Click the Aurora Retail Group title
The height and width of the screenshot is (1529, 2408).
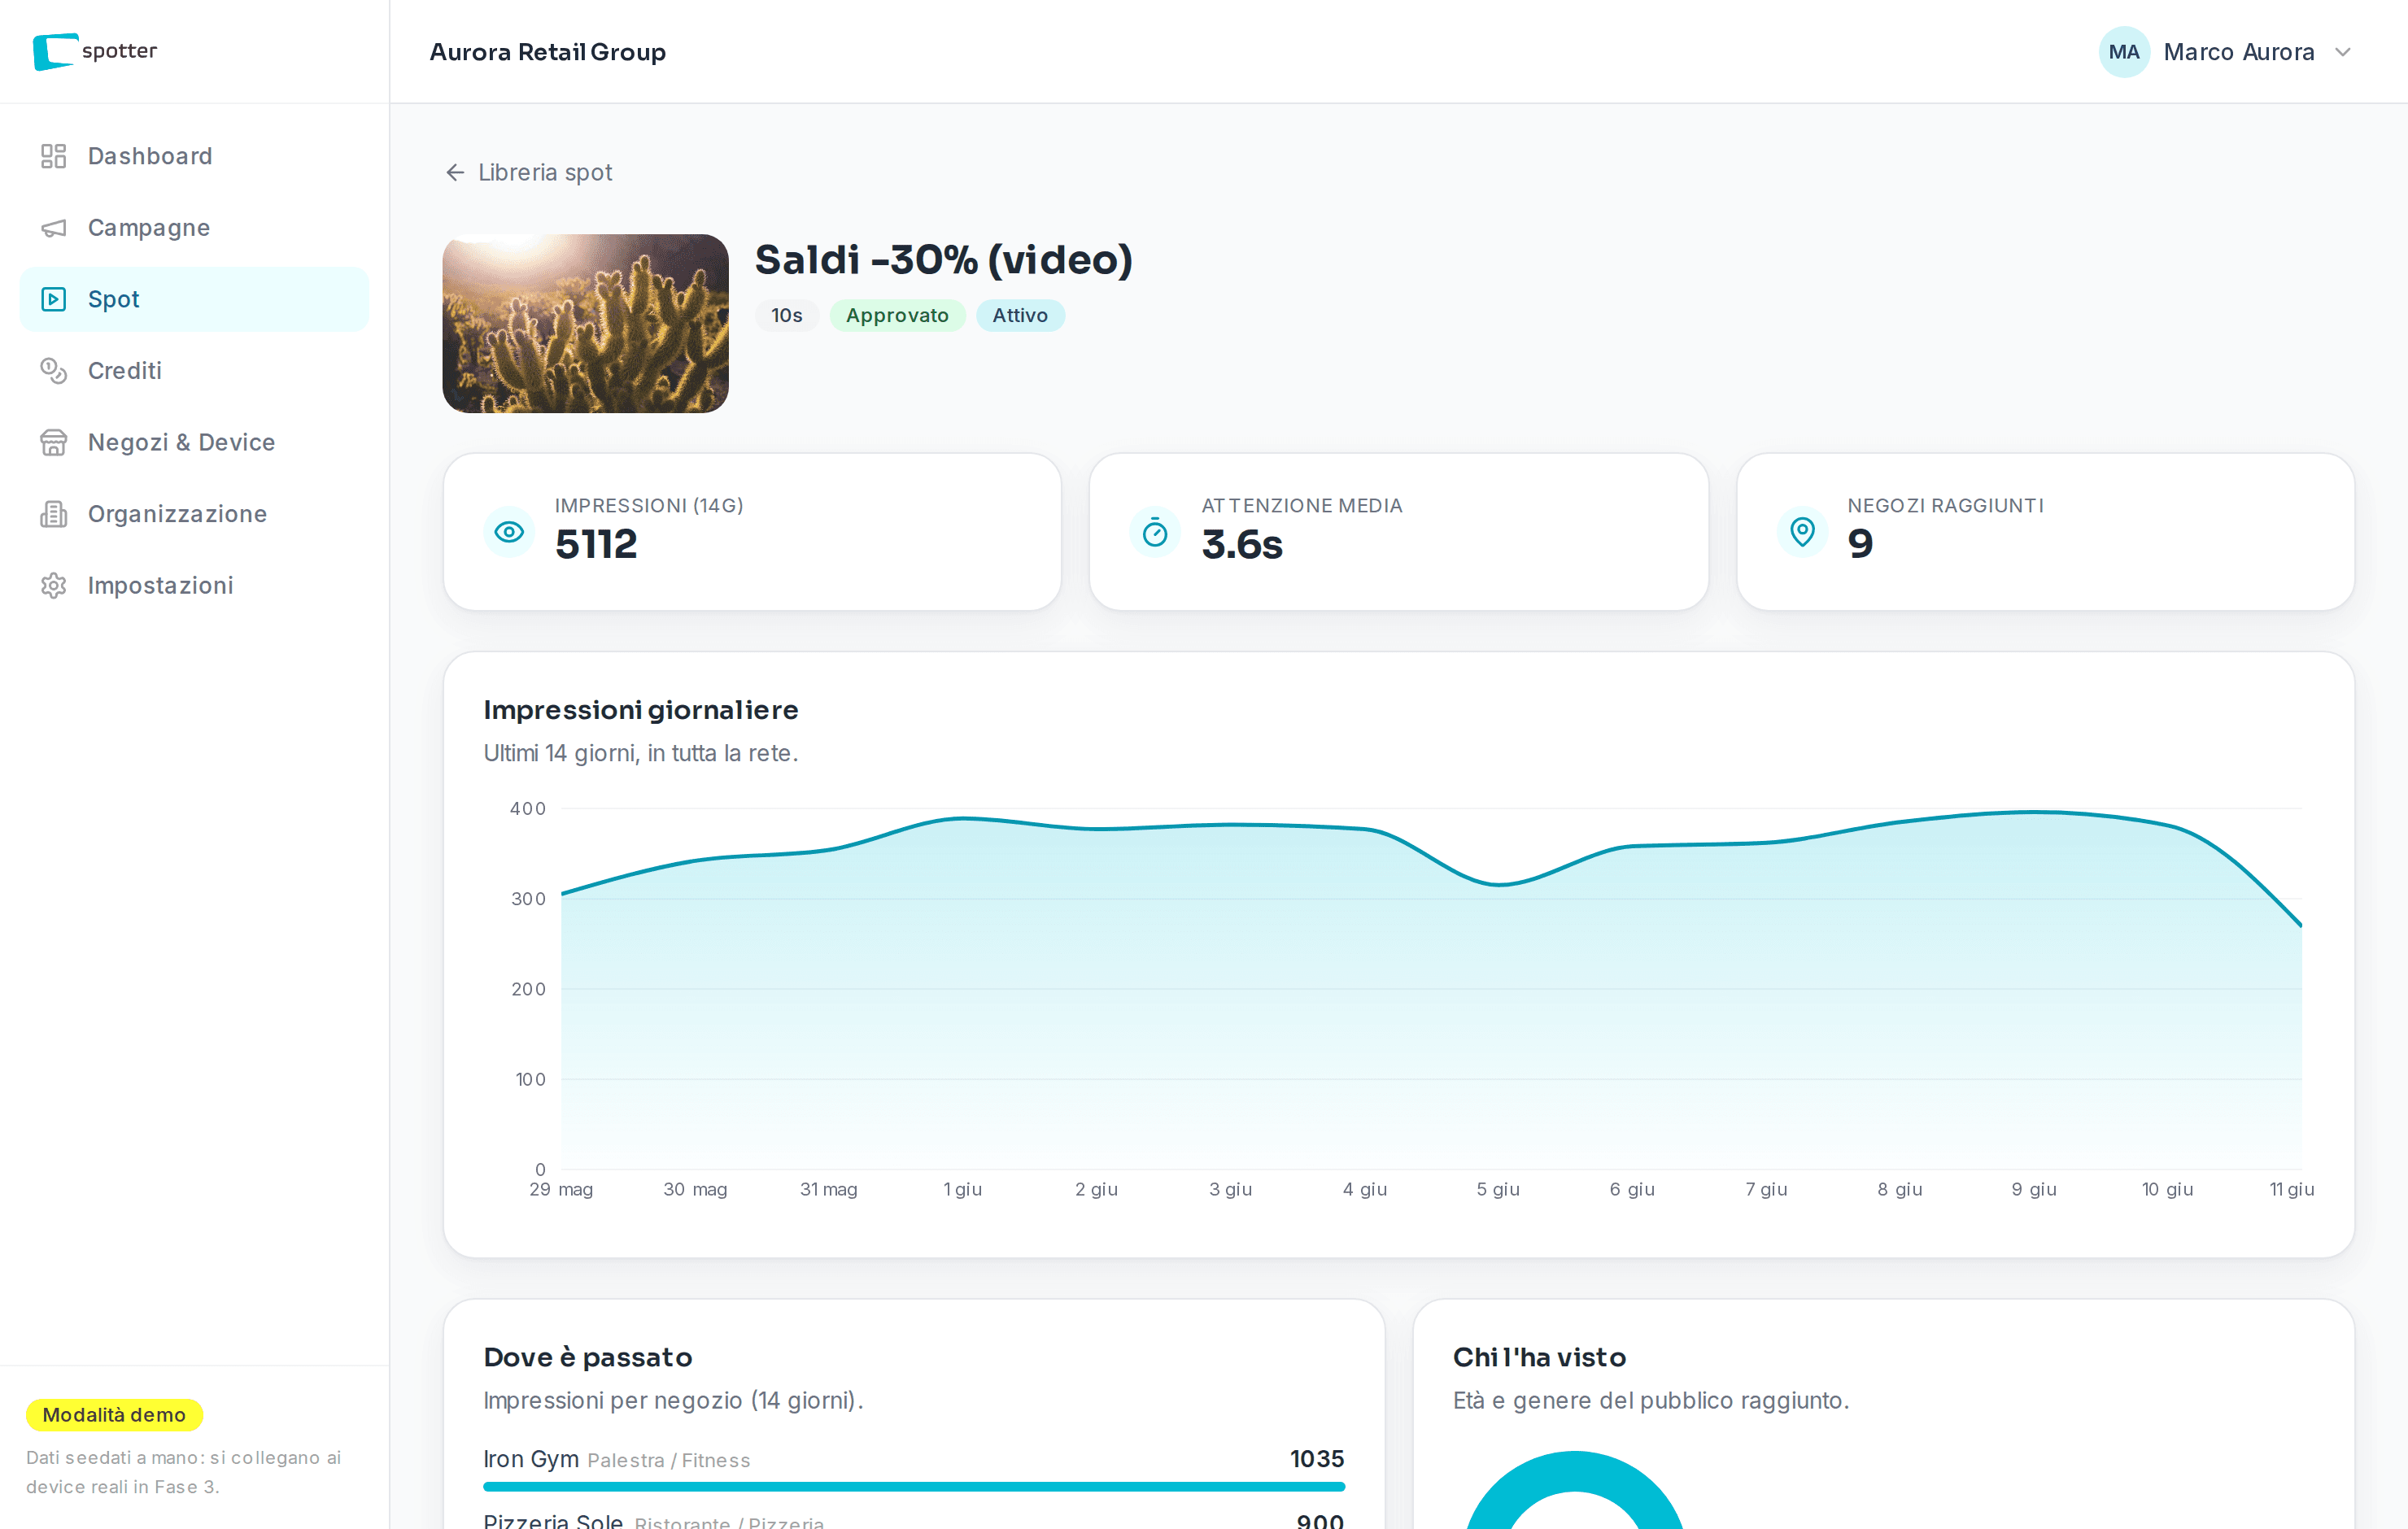[x=548, y=52]
